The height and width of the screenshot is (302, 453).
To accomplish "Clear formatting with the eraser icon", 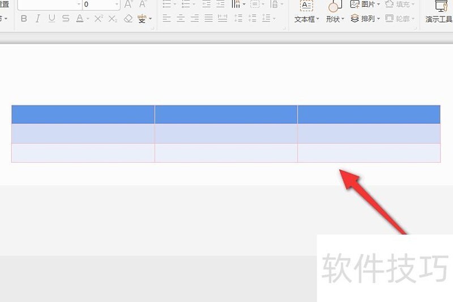I will coord(128,19).
